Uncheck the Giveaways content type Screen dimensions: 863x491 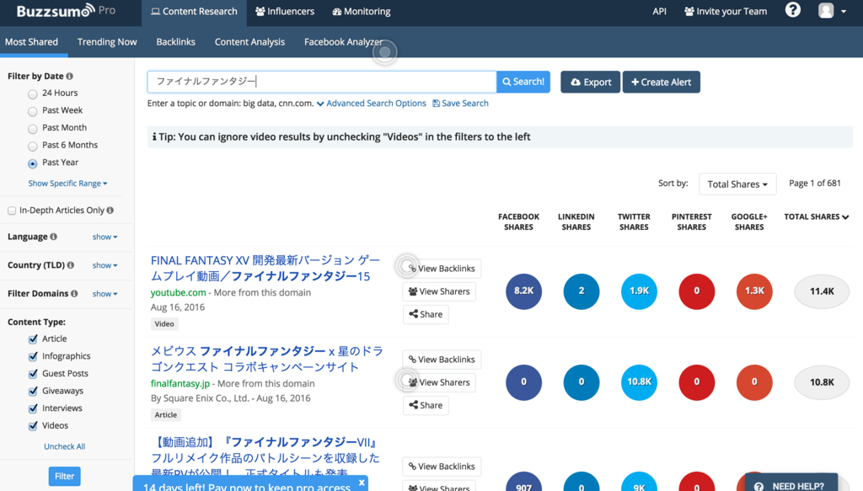coord(33,391)
